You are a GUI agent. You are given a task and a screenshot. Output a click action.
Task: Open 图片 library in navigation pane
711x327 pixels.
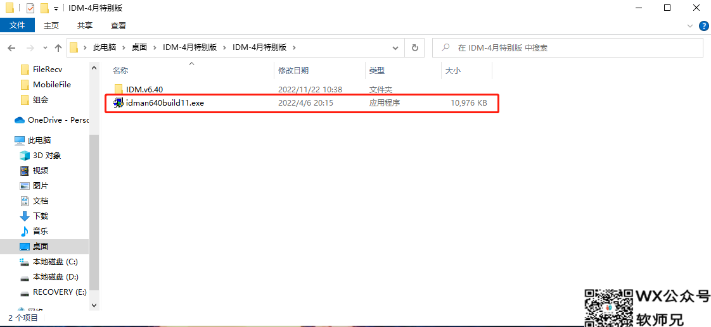click(x=41, y=185)
